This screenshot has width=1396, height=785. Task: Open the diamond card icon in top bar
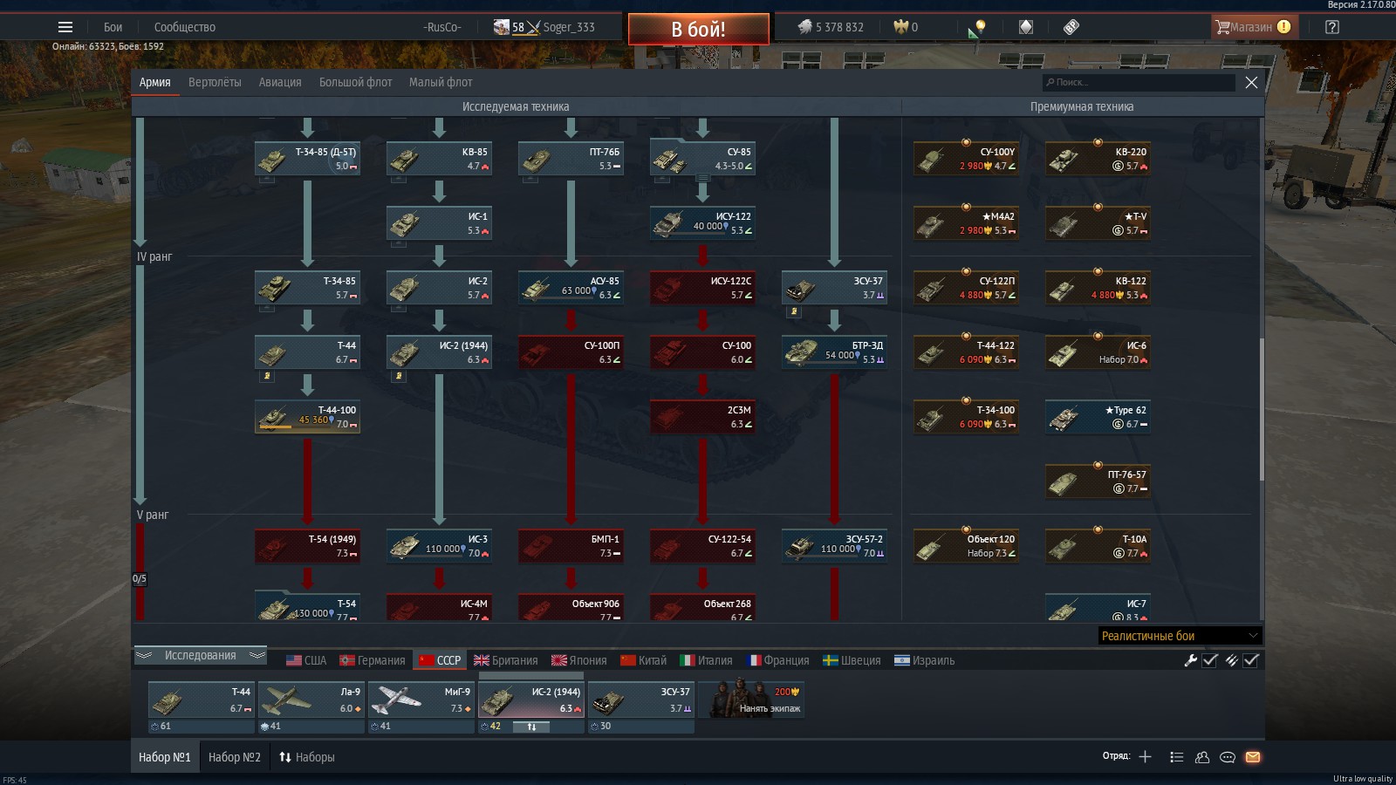pos(1026,27)
